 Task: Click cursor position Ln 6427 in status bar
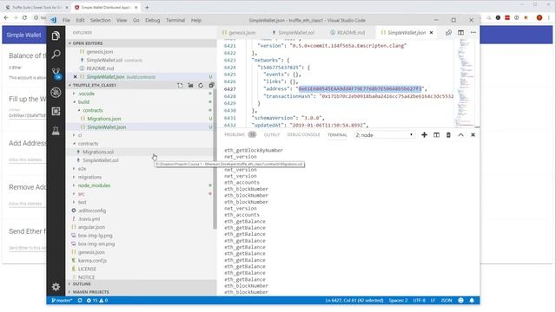[x=354, y=301]
